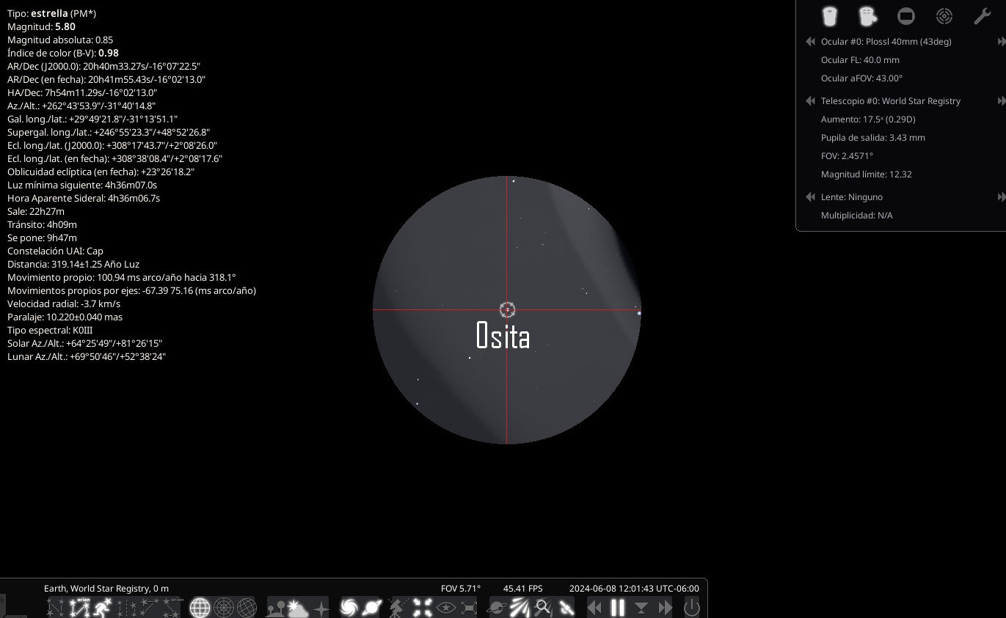Open Oculars configuration wrench icon
The width and height of the screenshot is (1006, 618).
coord(983,15)
